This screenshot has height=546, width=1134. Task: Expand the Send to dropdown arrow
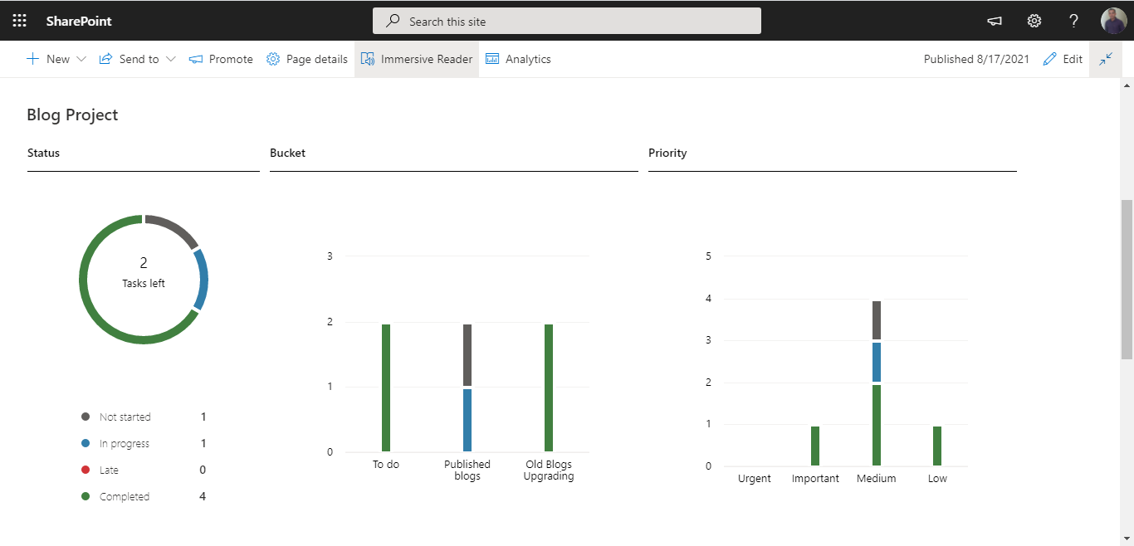pos(171,58)
